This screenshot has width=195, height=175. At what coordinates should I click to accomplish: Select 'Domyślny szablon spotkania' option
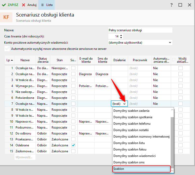(x=141, y=117)
